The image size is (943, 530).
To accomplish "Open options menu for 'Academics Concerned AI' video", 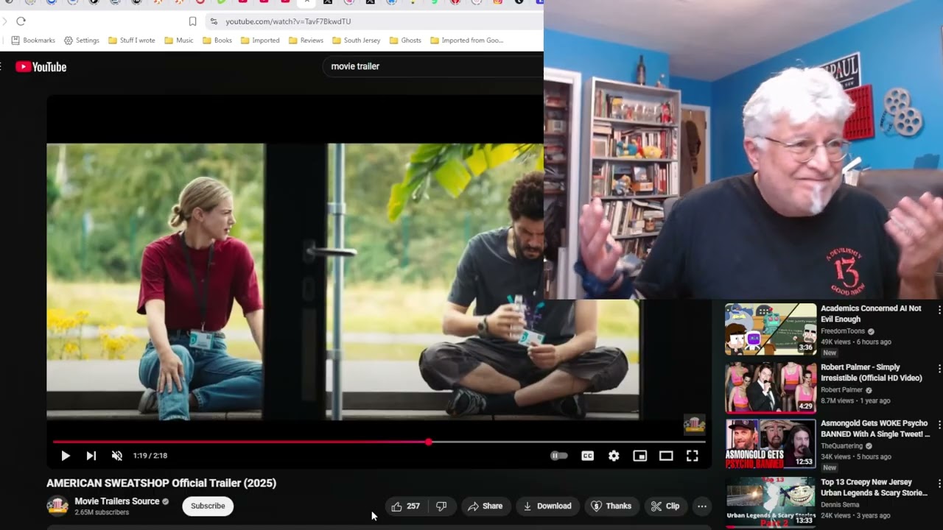I will pyautogui.click(x=939, y=310).
